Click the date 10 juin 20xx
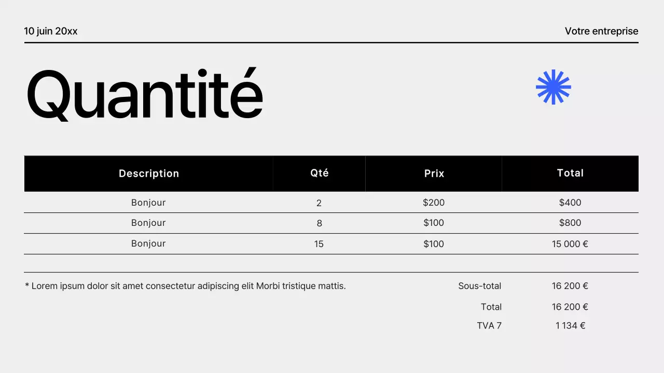Viewport: 664px width, 373px height. (x=51, y=31)
